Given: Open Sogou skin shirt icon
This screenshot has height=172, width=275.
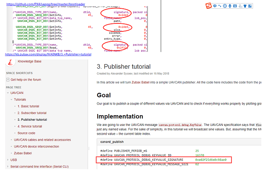Looking at the screenshot, I should (245, 6).
